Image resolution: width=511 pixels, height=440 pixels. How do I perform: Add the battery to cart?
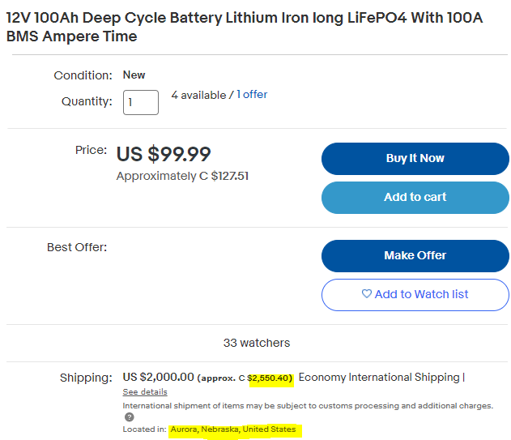(415, 198)
